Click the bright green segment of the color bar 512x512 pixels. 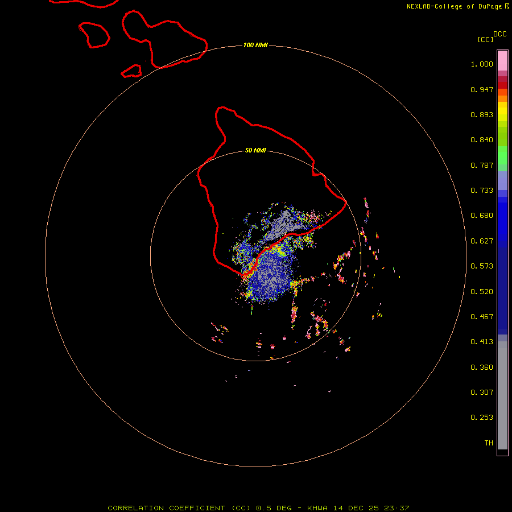click(502, 155)
